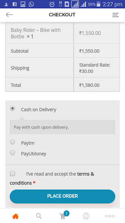Accept the terms and conditions checkbox

tap(12, 174)
